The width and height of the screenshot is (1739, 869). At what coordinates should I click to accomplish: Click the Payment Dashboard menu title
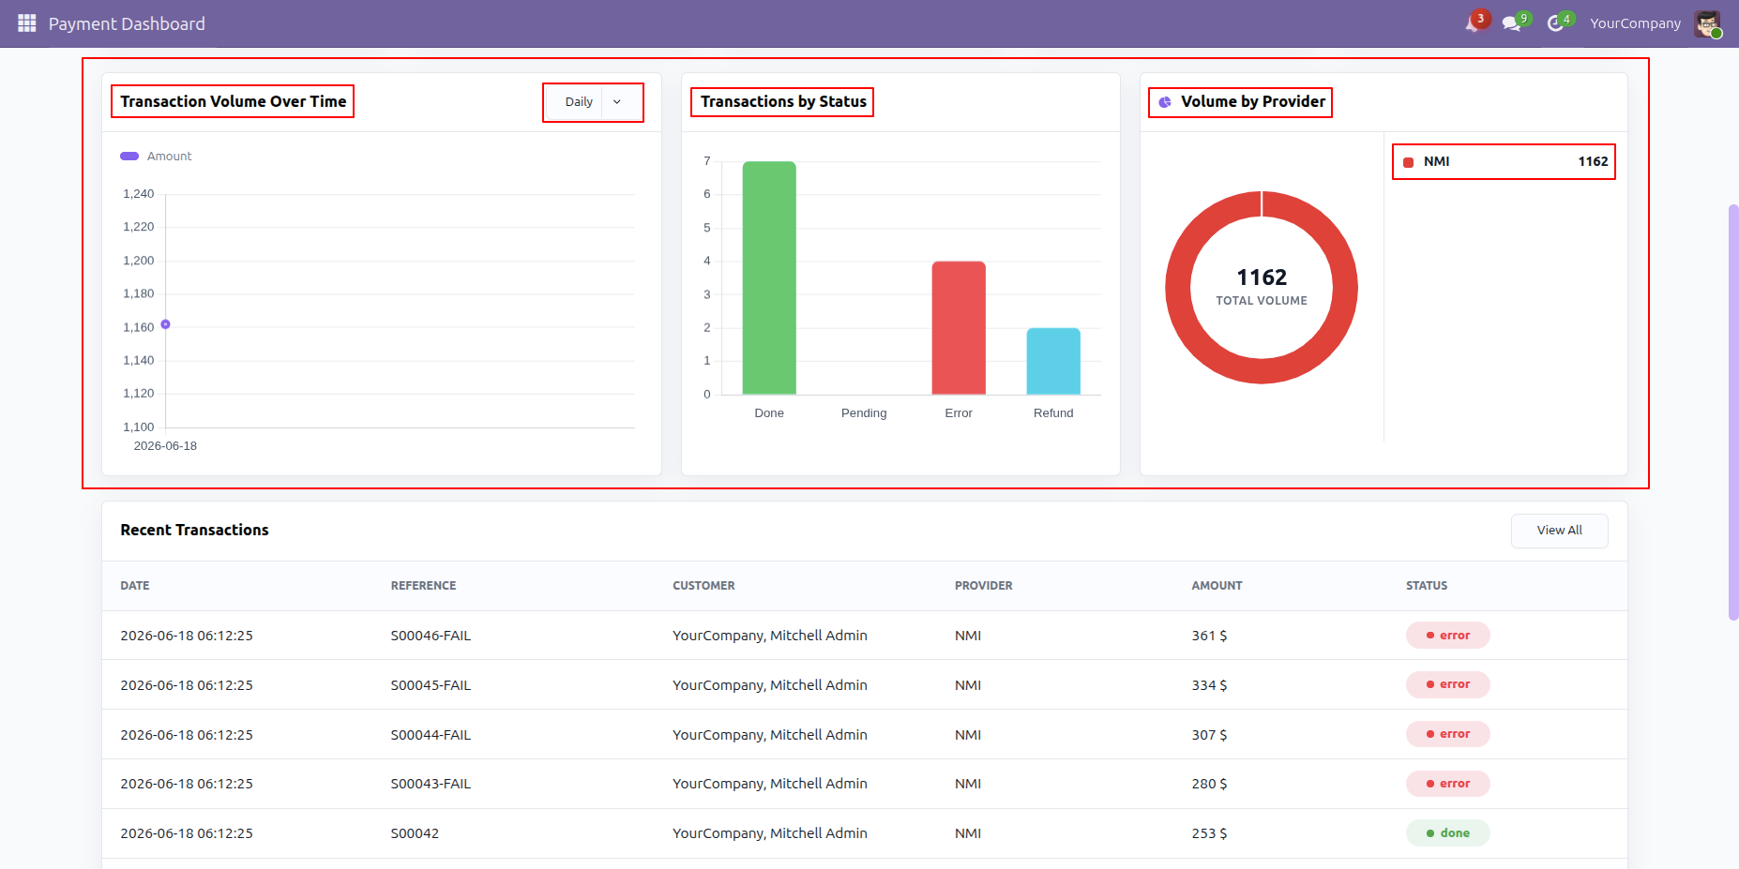[127, 23]
